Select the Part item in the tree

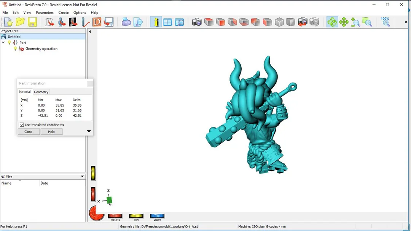[x=22, y=43]
